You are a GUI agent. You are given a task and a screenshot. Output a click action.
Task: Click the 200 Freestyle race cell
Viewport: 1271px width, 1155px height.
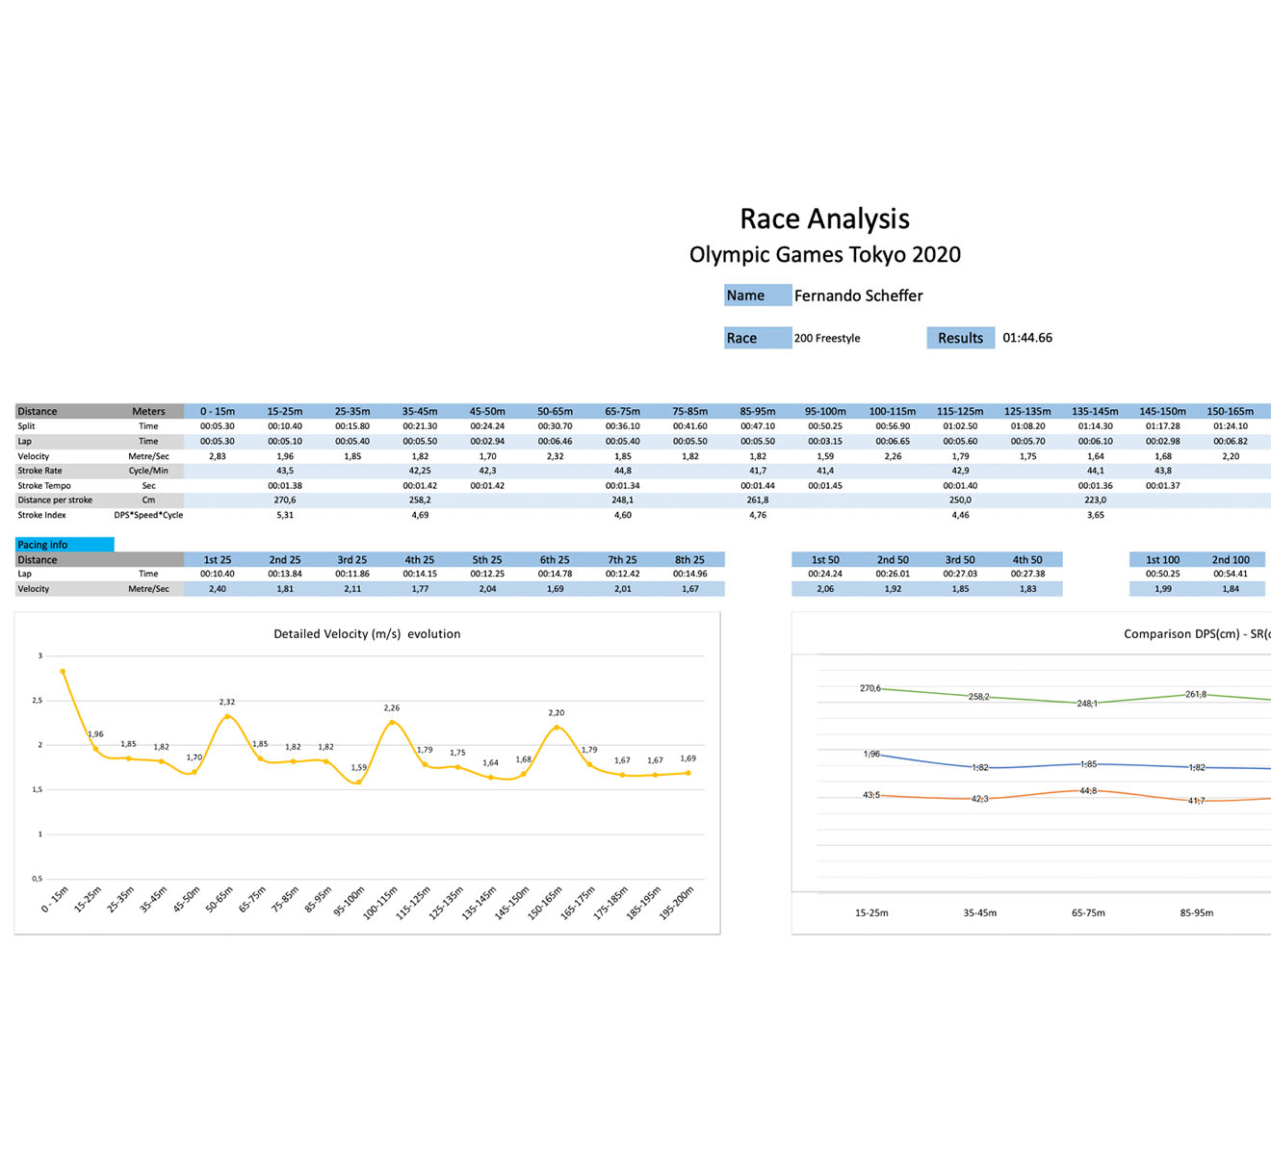point(827,338)
